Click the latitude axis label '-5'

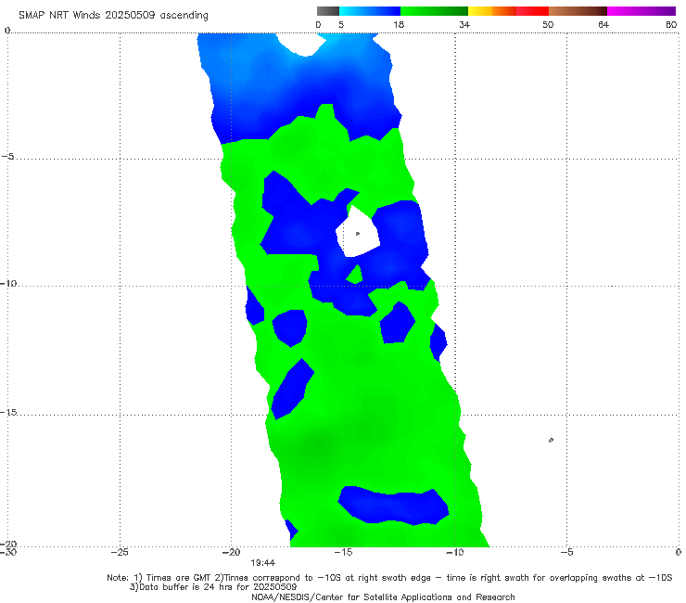tap(8, 157)
